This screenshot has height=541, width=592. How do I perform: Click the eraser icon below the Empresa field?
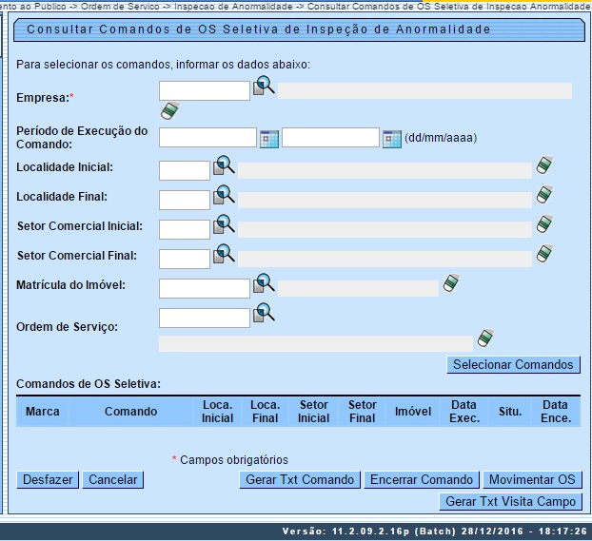pos(169,110)
